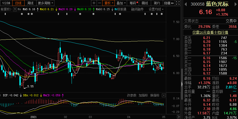Click the 总手 32.29万 value
This screenshot has width=238, height=119.
click(x=204, y=87)
